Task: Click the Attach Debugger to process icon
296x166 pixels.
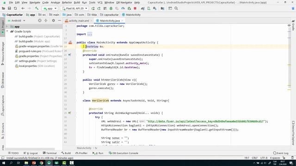Action: (x=129, y=8)
